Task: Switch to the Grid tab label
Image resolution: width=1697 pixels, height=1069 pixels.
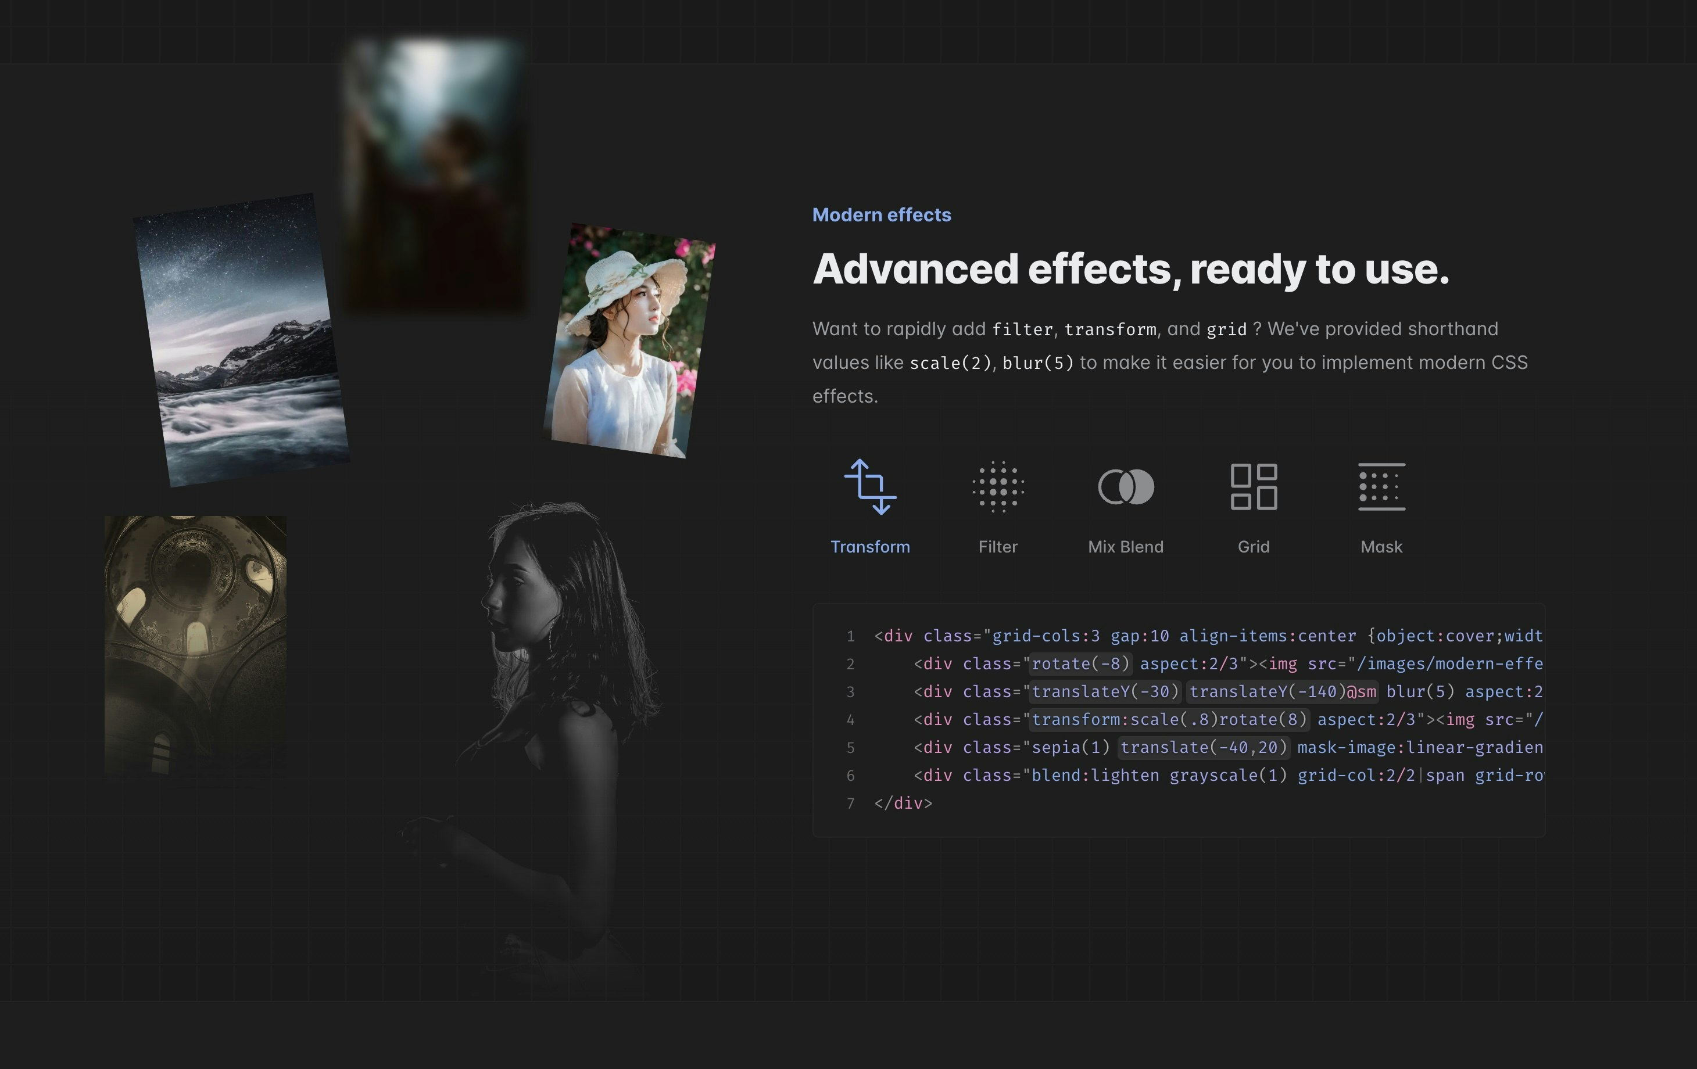Action: point(1254,547)
